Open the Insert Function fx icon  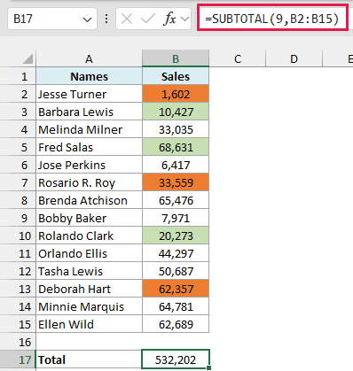click(169, 19)
